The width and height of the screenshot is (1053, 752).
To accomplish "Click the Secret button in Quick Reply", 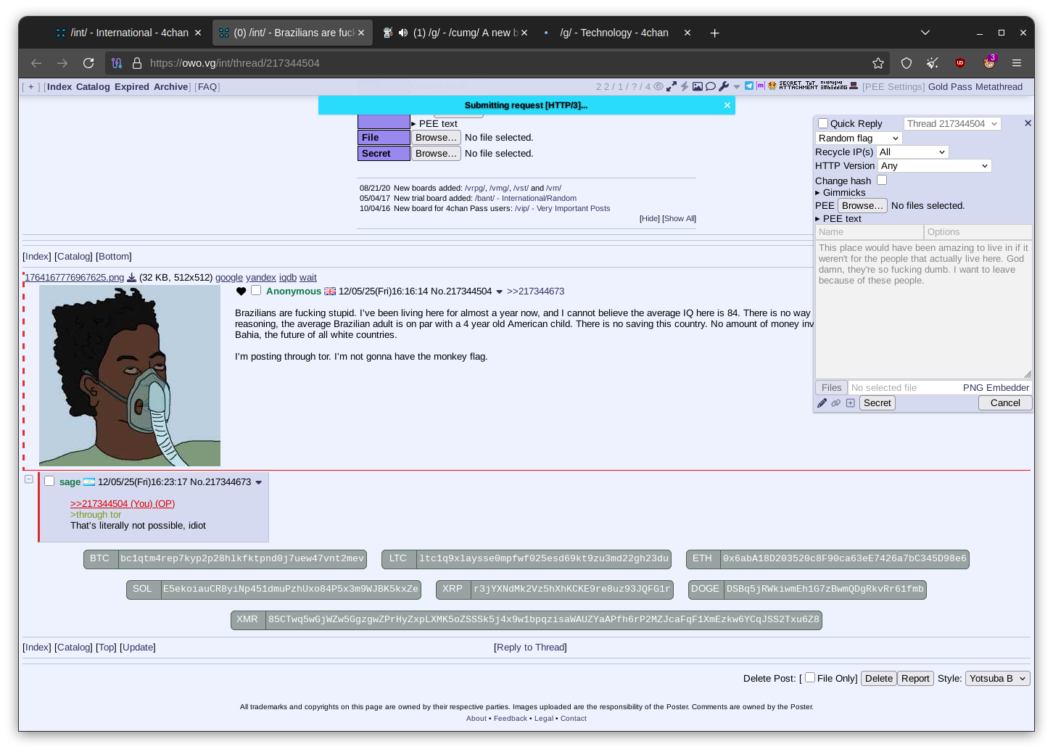I will coord(877,403).
